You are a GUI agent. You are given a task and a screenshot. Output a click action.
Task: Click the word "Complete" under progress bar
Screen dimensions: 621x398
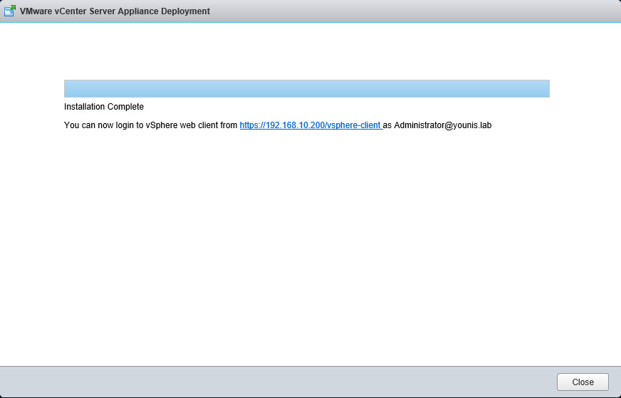pos(125,107)
